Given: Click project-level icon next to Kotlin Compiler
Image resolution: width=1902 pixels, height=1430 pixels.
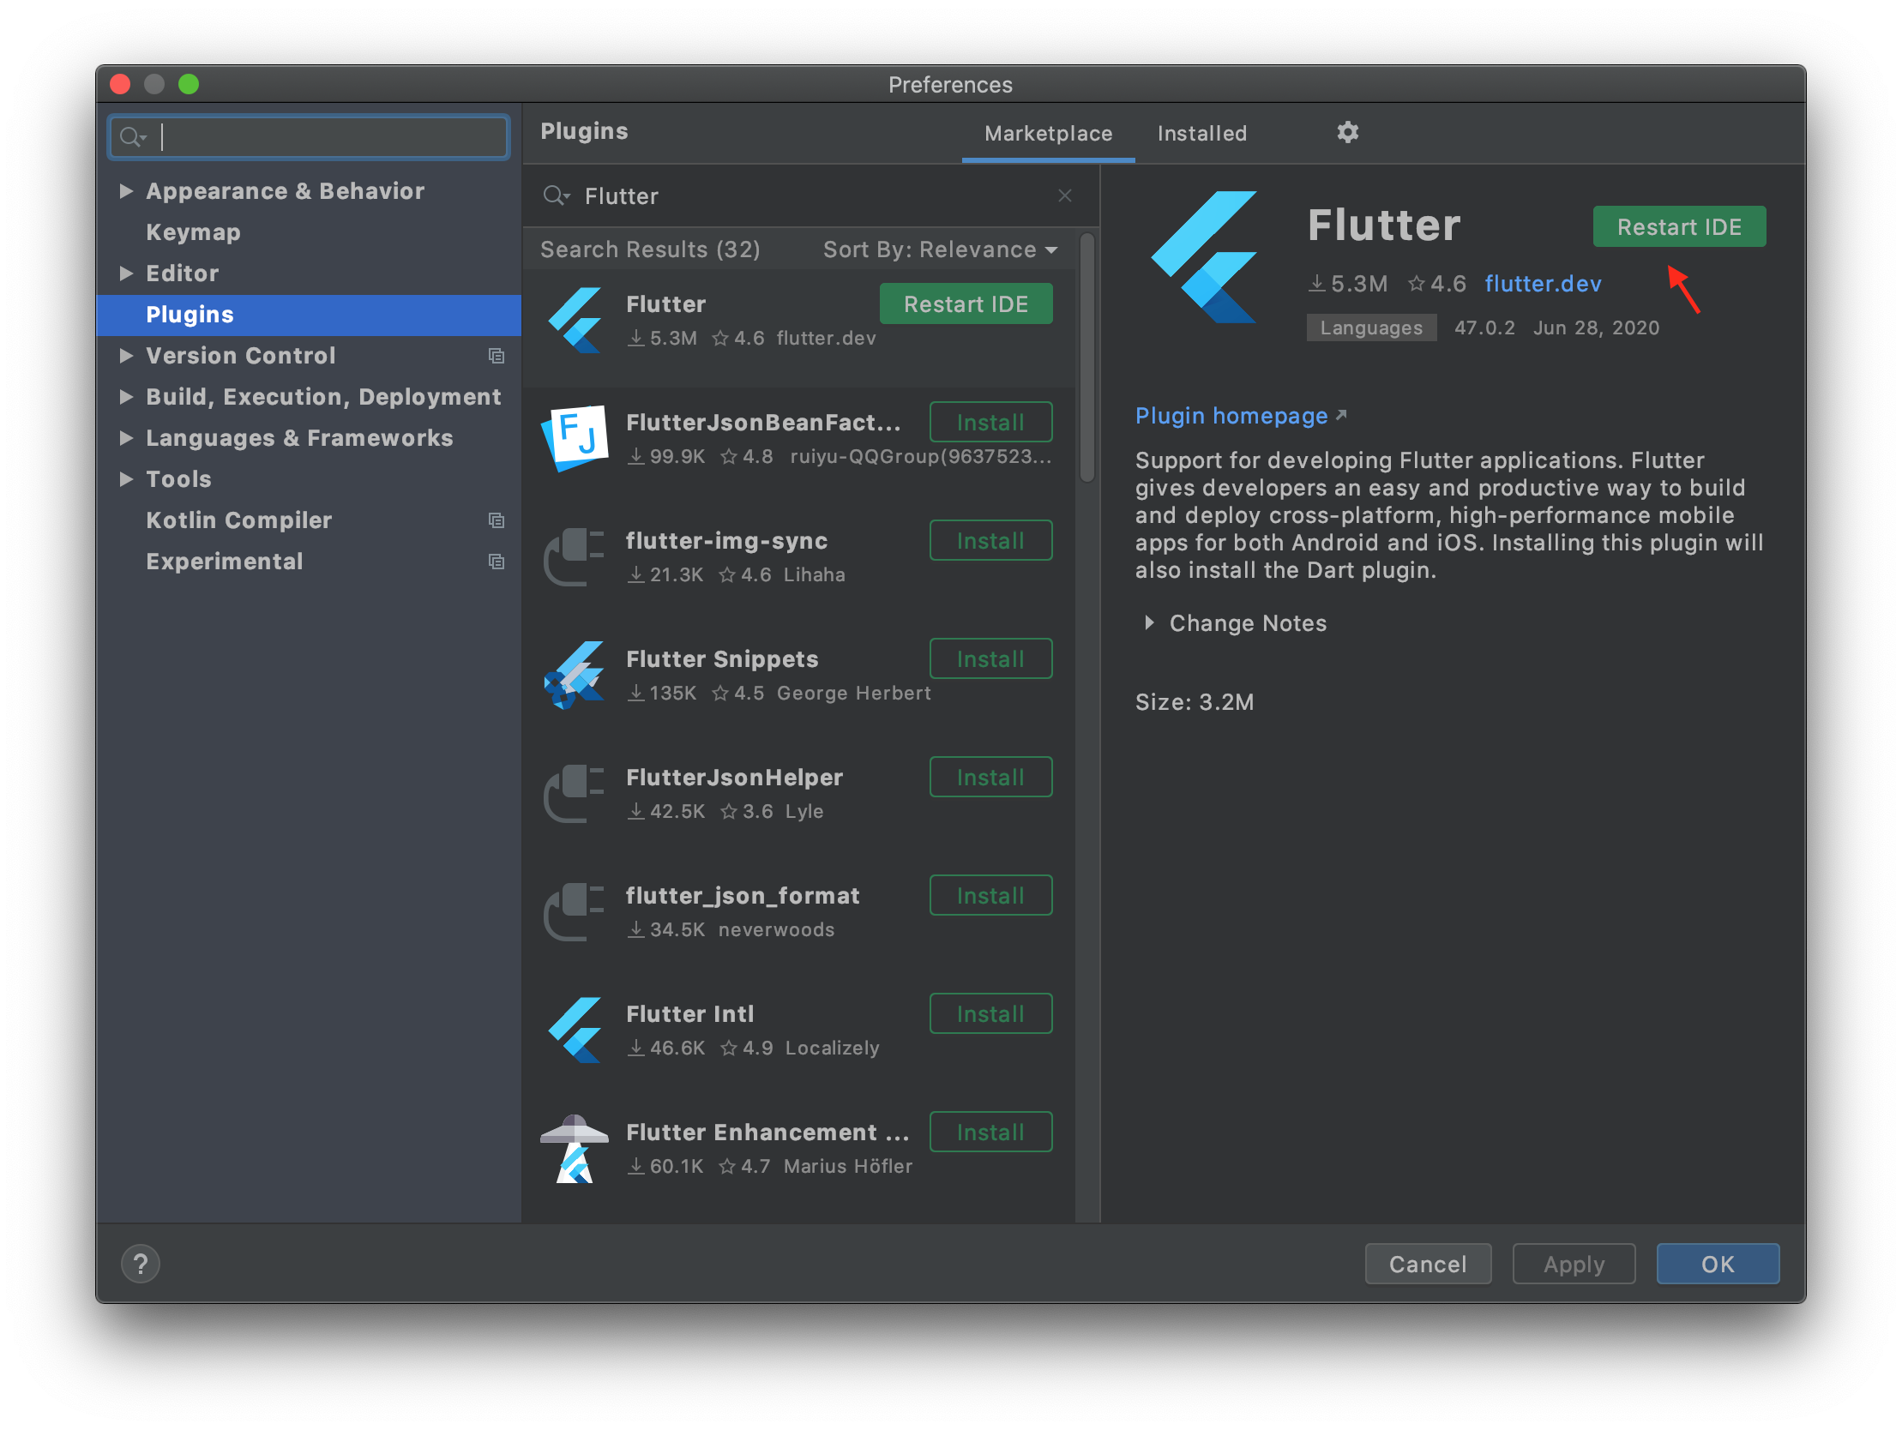Looking at the screenshot, I should coord(497,520).
